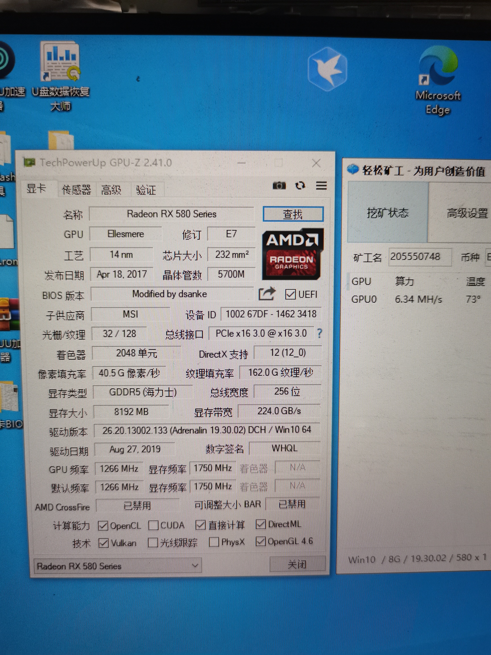
Task: Click the device ID value 1002 67DF
Action: coord(271,314)
